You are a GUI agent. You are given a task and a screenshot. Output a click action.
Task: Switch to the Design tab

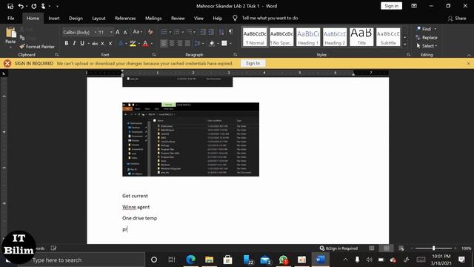[x=76, y=18]
